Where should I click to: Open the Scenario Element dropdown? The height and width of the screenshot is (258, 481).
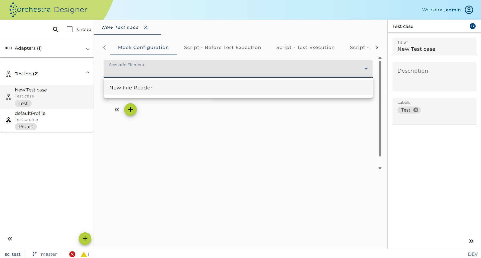pyautogui.click(x=238, y=69)
